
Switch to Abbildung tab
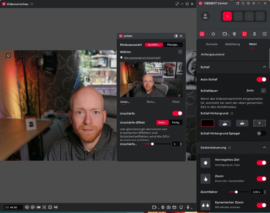tap(232, 44)
